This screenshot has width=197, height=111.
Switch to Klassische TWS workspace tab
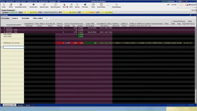[10, 105]
